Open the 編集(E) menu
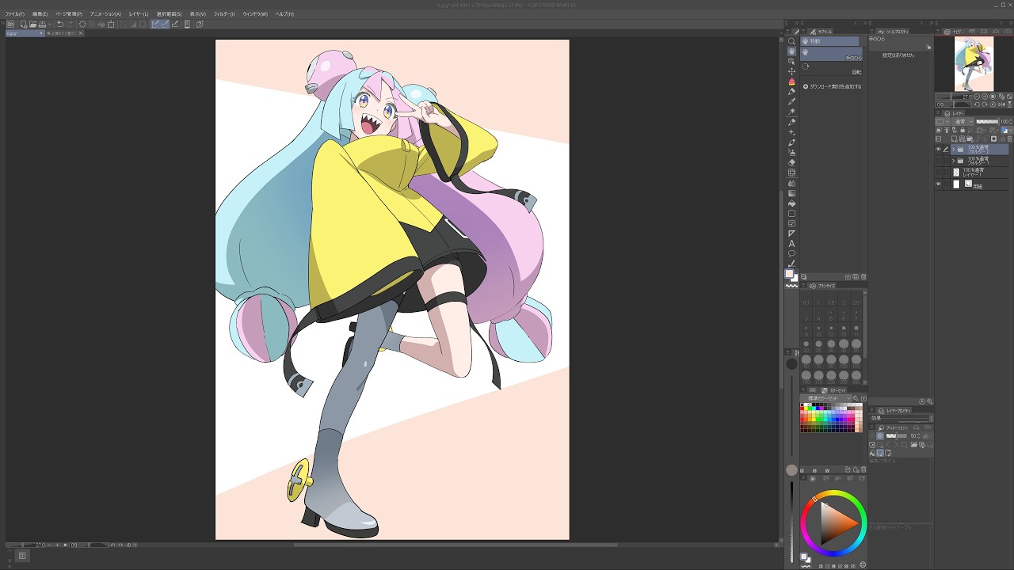Screen dimensions: 1014x570 coord(40,14)
